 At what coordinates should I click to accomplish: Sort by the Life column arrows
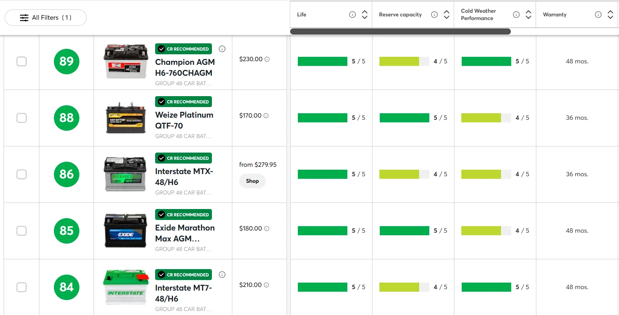tap(364, 15)
